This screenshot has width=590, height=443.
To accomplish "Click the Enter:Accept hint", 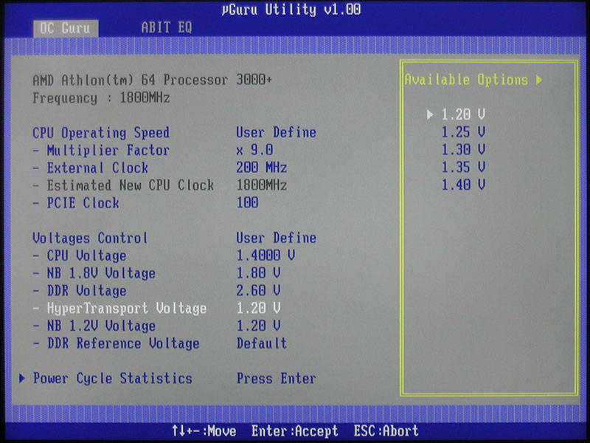I will click(294, 431).
